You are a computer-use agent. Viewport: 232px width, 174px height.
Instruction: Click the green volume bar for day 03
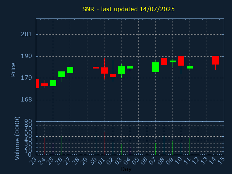[121, 149]
